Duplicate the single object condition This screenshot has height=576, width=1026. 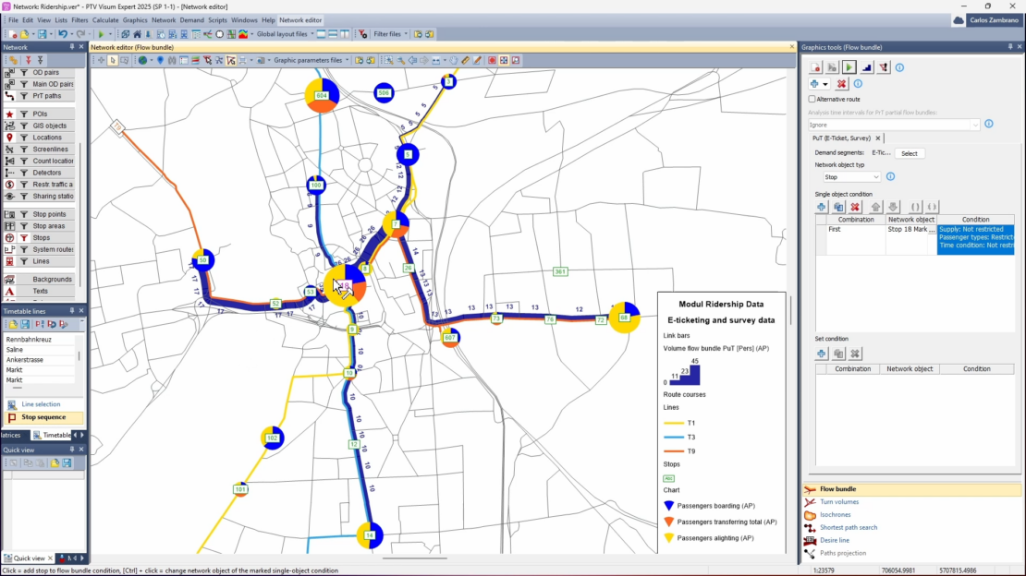point(838,207)
